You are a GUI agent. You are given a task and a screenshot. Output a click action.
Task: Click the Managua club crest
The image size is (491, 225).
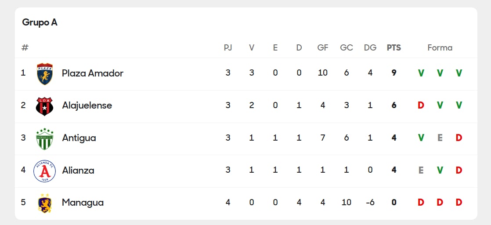[x=44, y=203]
